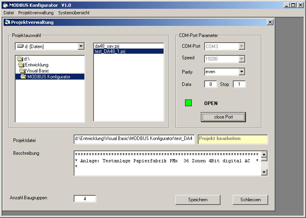Click the MODBUS Konfigurator app title icon
306x218 pixels.
coord(5,5)
